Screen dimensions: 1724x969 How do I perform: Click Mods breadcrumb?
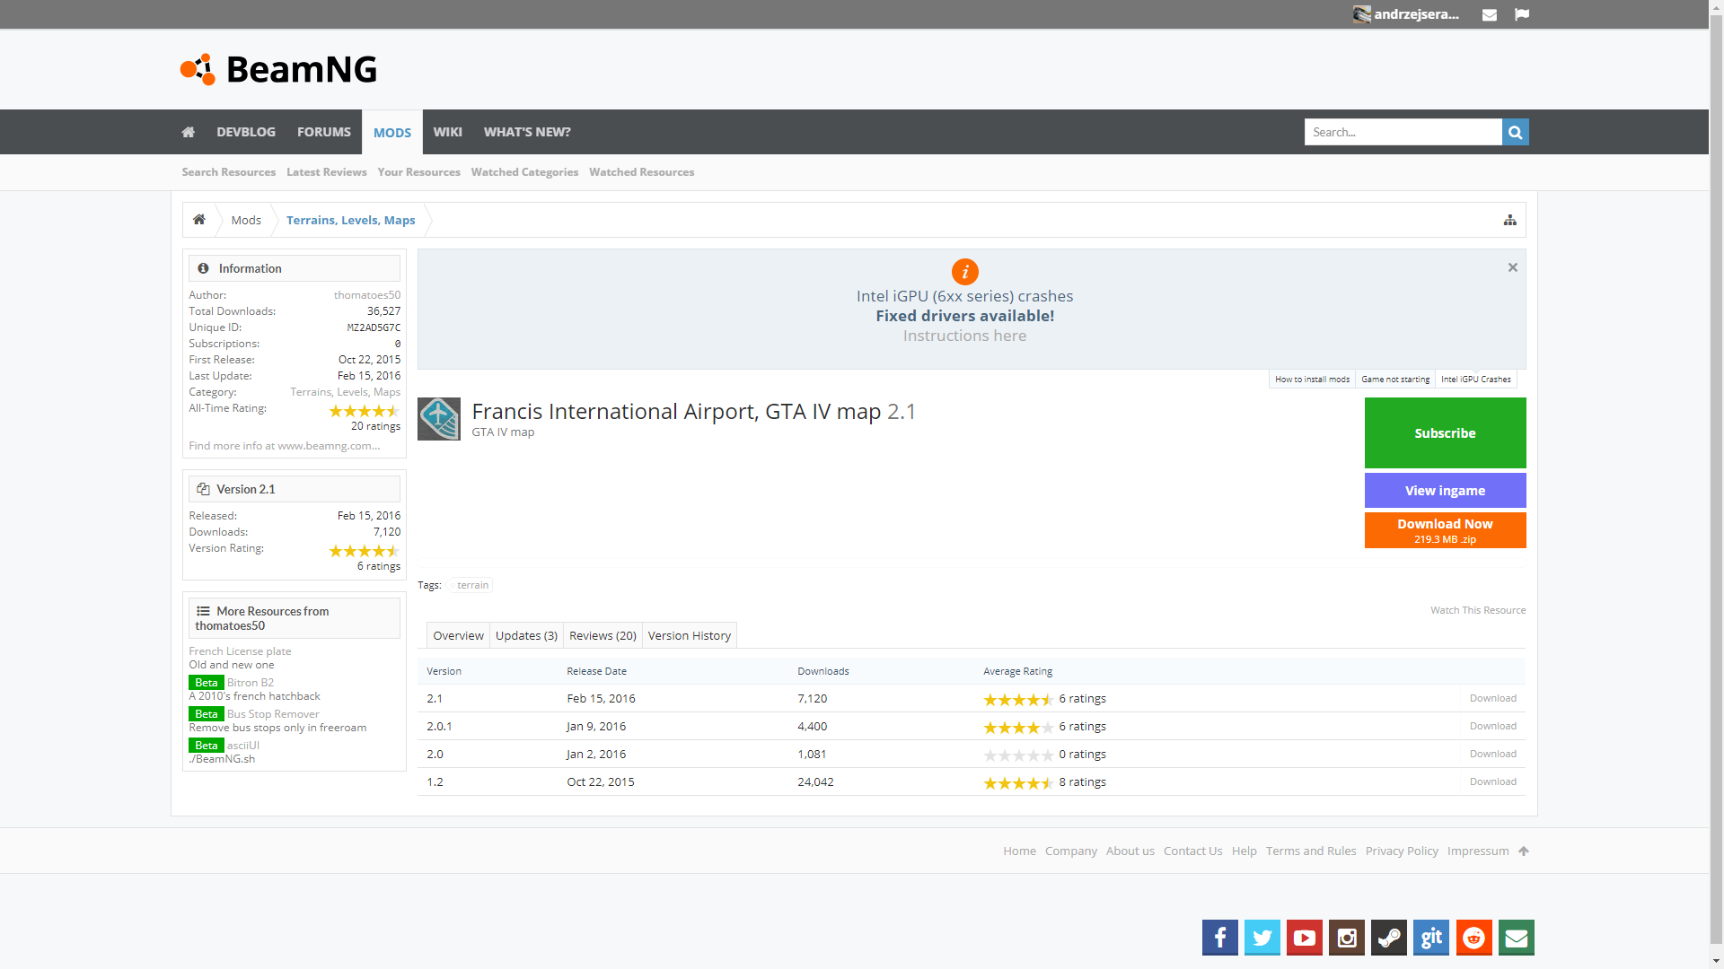246,220
